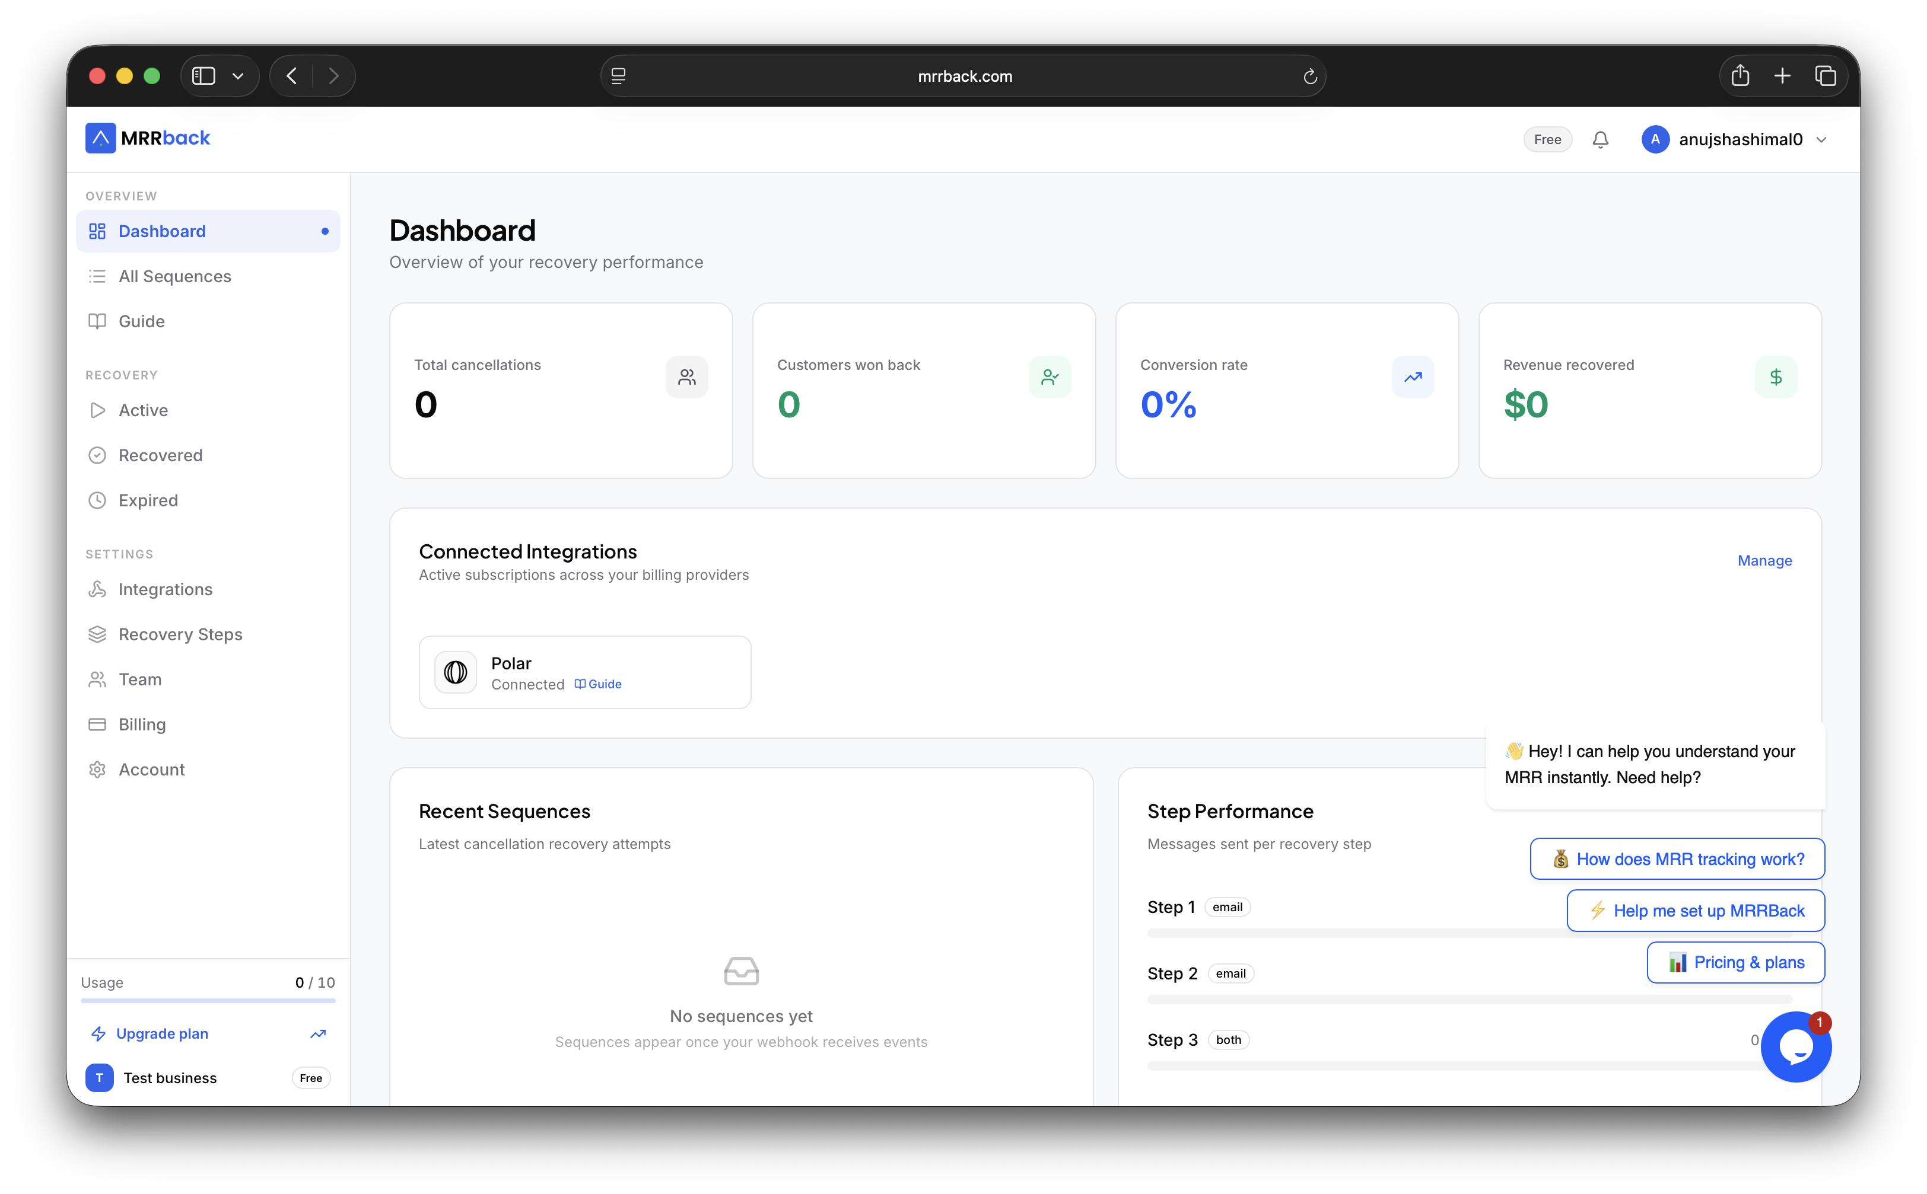Open the Integrations settings page

tap(165, 589)
